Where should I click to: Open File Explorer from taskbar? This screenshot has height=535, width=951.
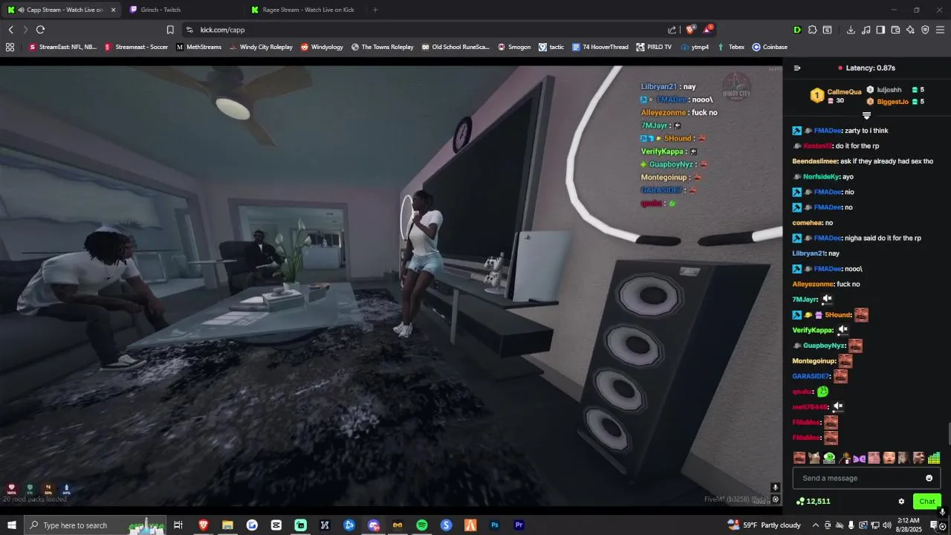[227, 525]
